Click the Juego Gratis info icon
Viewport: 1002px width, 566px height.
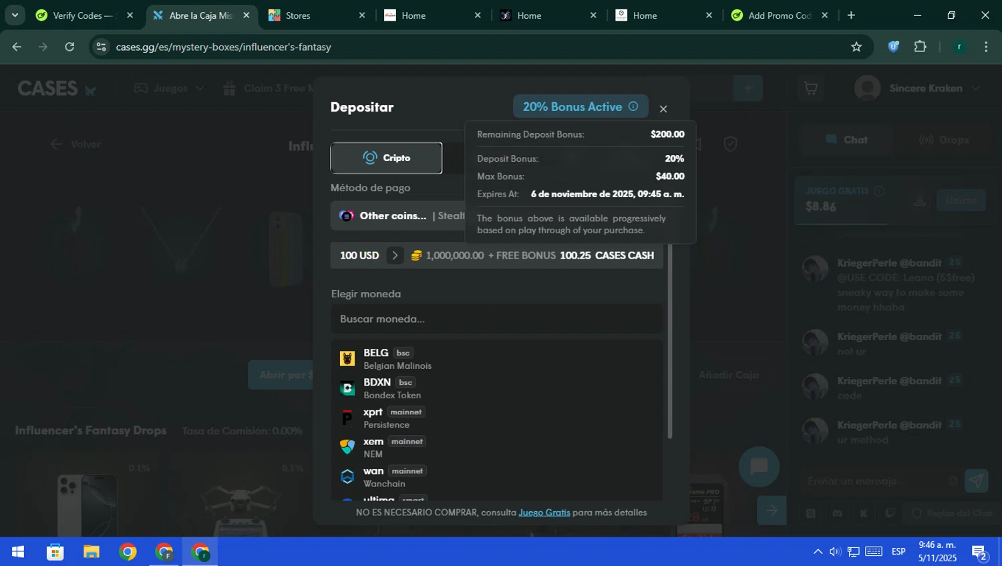point(879,191)
